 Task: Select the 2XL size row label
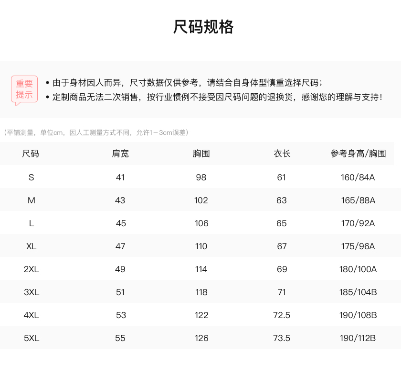pos(32,269)
